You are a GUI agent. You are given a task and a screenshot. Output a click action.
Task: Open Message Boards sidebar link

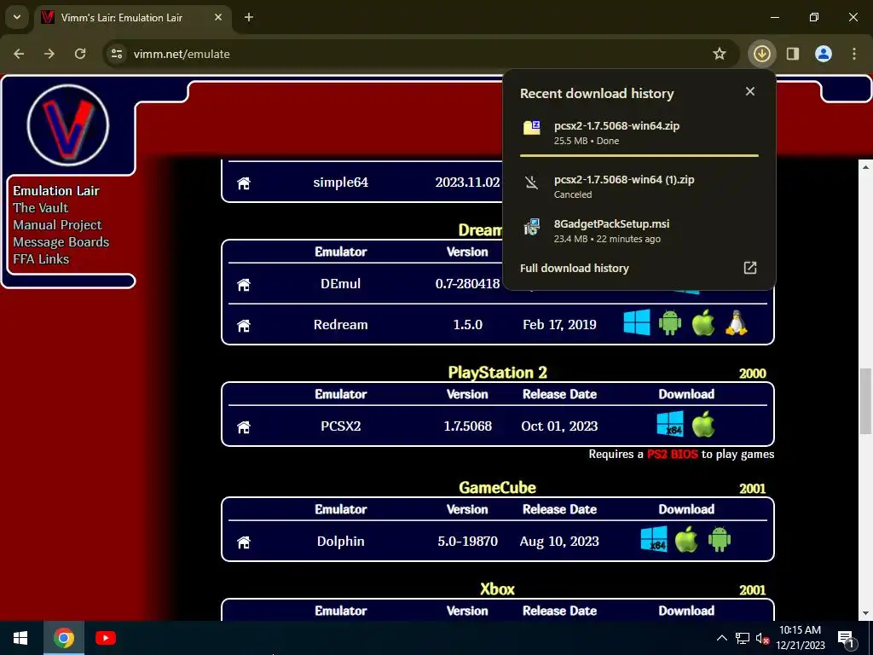(x=61, y=242)
